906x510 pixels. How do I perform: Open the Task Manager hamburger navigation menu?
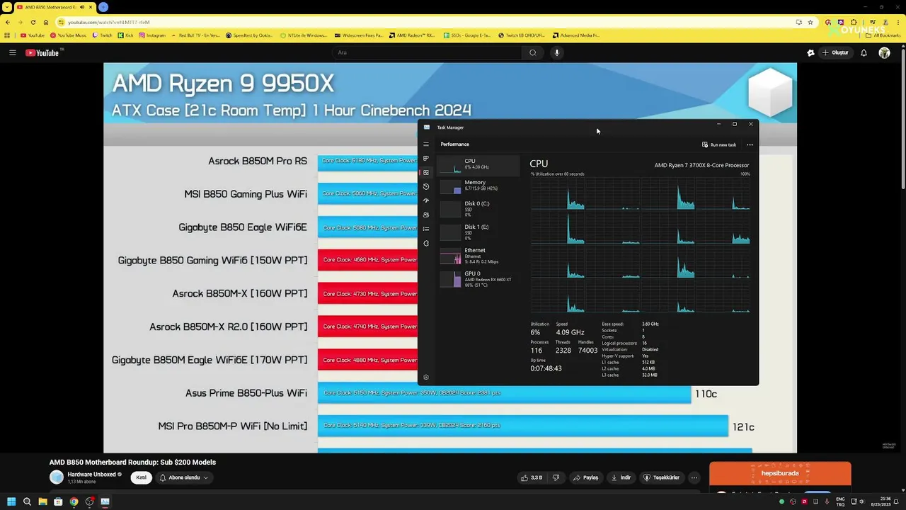426,144
